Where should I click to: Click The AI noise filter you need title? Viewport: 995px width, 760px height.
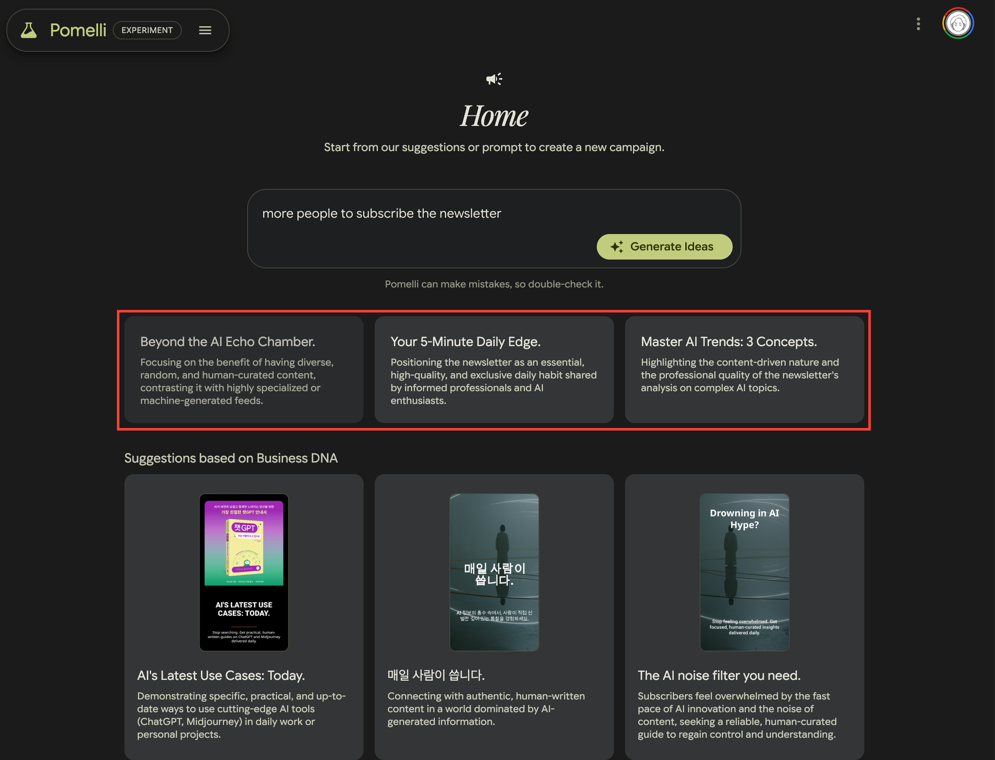(x=719, y=675)
